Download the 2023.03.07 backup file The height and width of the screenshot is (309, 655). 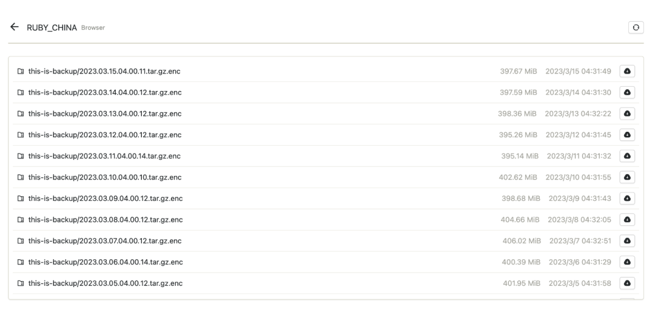click(x=627, y=241)
